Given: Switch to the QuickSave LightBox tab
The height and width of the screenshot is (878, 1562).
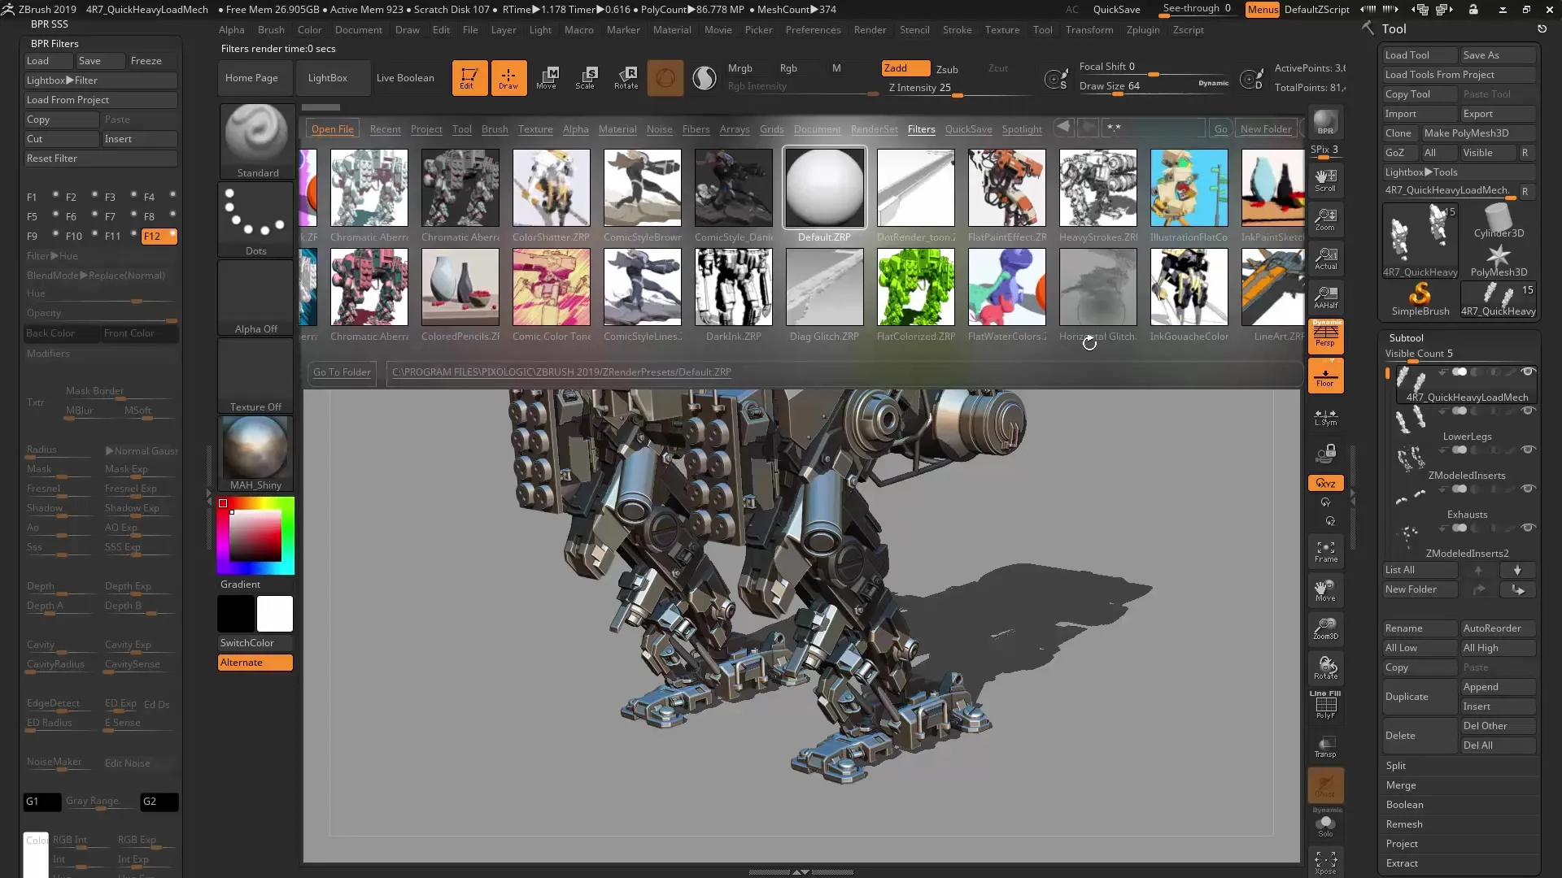Looking at the screenshot, I should tap(968, 129).
